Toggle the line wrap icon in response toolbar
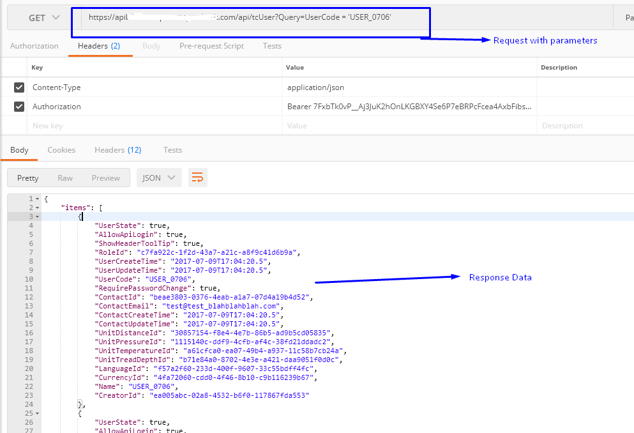The image size is (634, 433). point(198,178)
